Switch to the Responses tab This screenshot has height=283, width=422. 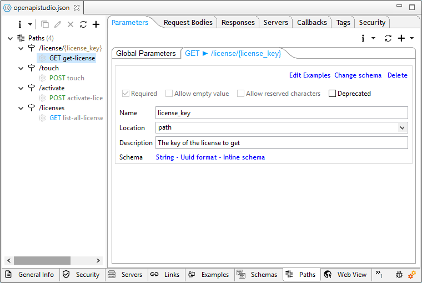[x=238, y=22]
